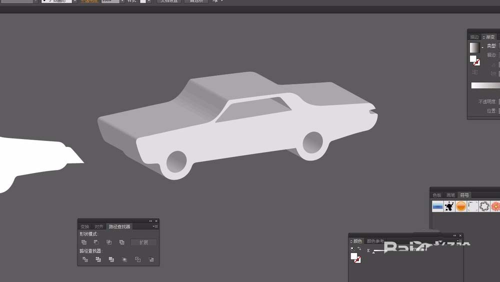Switch to the 画笔 (Brushes) tab
The height and width of the screenshot is (282, 500).
(x=451, y=195)
